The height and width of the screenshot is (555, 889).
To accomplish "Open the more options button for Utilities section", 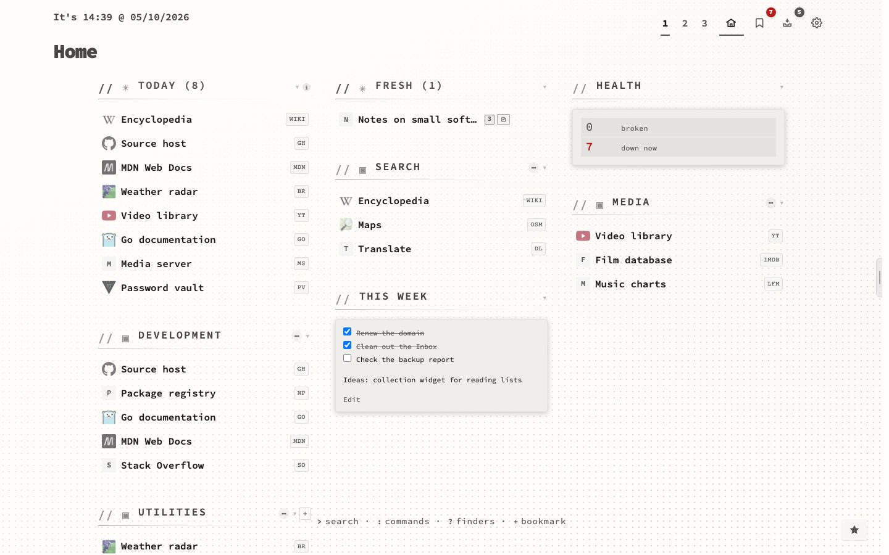I will click(x=284, y=514).
